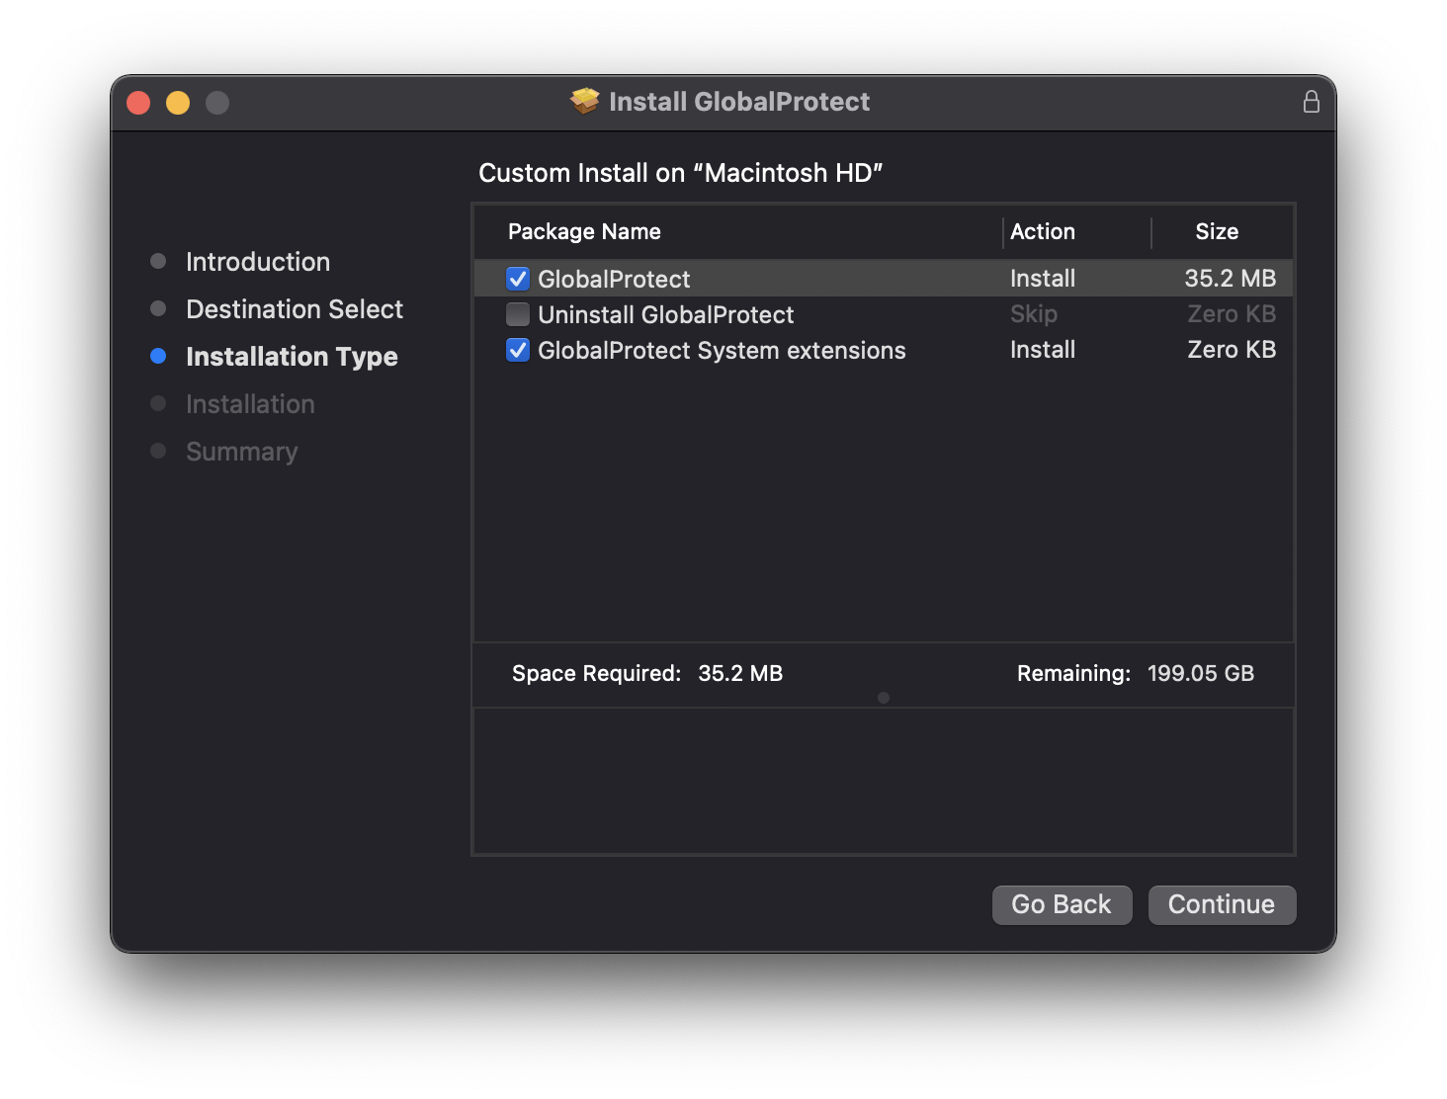The width and height of the screenshot is (1447, 1099).
Task: Click Custom Install on Macintosh HD heading
Action: click(680, 173)
